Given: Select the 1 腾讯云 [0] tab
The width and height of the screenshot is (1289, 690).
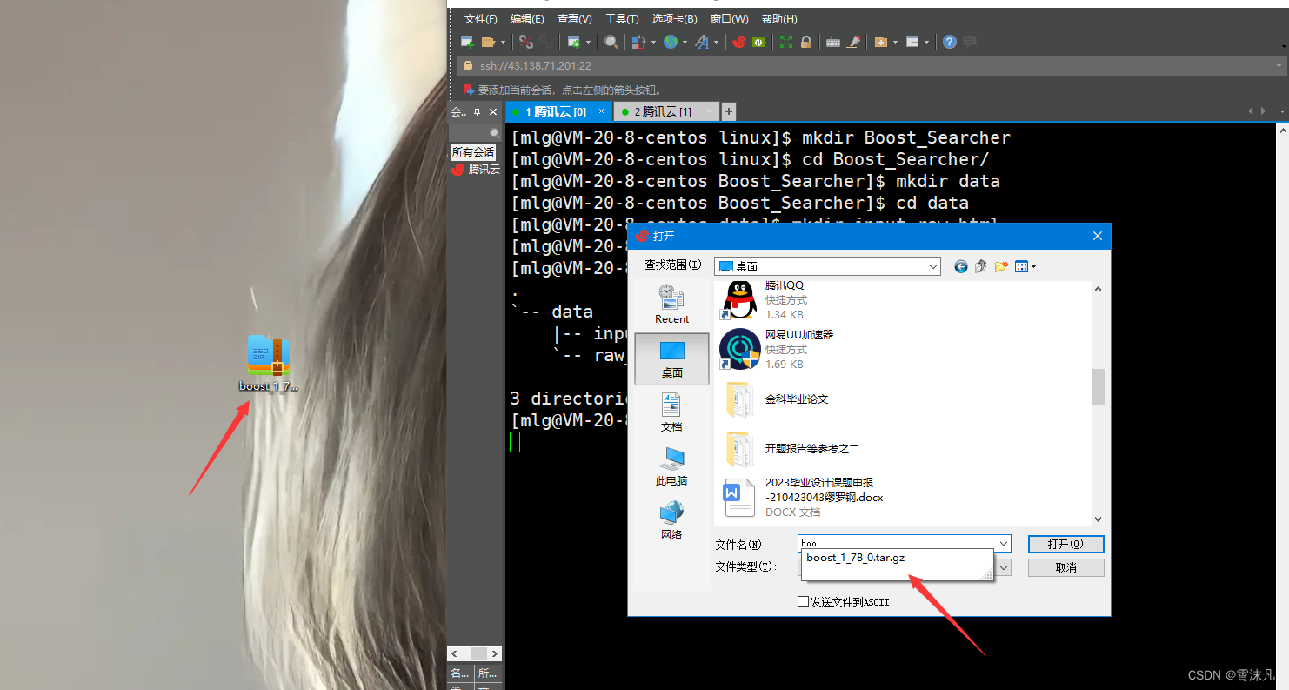Looking at the screenshot, I should 559,111.
